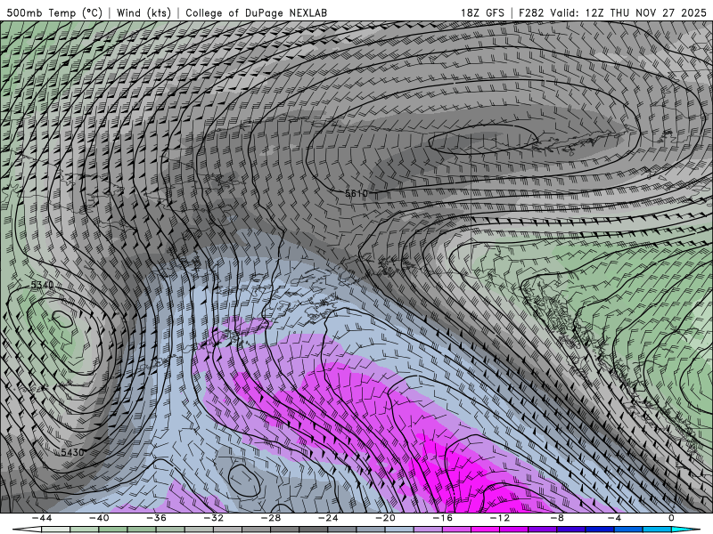Click the 0 legend value
This screenshot has width=713, height=534.
(671, 518)
